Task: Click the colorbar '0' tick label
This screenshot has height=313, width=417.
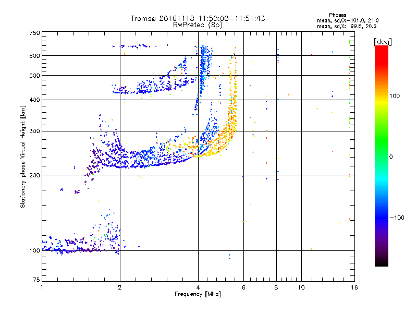Action: (x=391, y=157)
